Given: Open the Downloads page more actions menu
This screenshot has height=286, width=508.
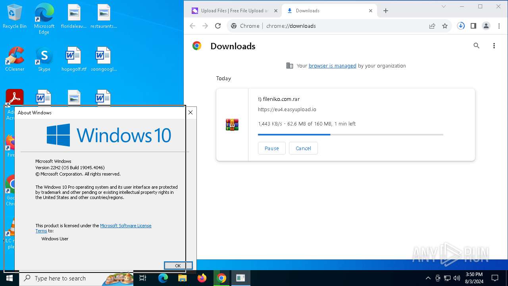Looking at the screenshot, I should pyautogui.click(x=494, y=46).
